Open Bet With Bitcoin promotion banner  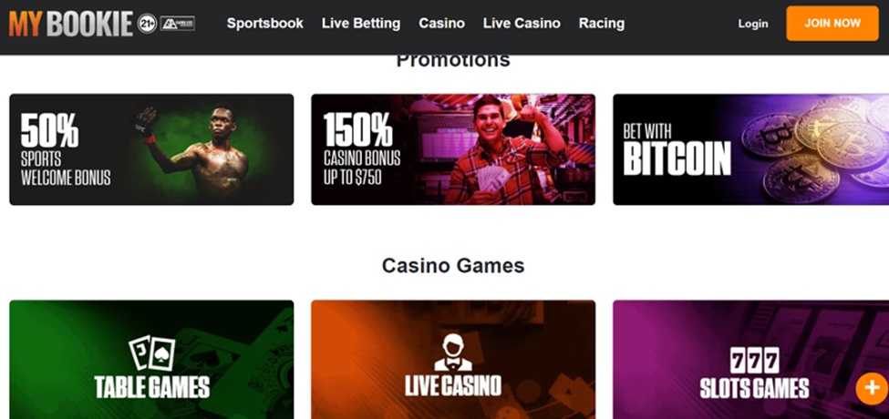(750, 149)
